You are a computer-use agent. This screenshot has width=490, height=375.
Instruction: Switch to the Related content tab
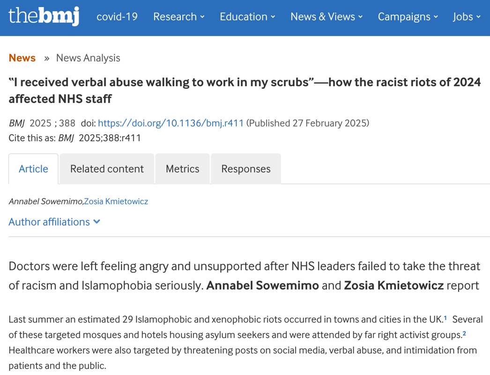[107, 169]
